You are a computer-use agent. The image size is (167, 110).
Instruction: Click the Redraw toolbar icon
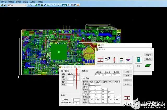(65, 5)
